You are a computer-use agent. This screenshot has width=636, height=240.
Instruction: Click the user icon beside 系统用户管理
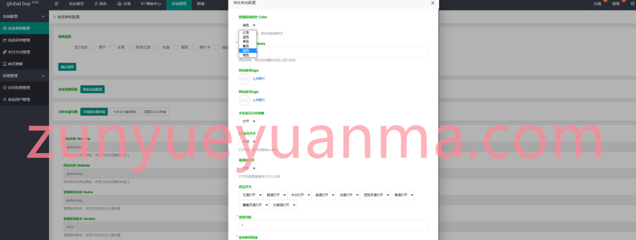coord(4,99)
